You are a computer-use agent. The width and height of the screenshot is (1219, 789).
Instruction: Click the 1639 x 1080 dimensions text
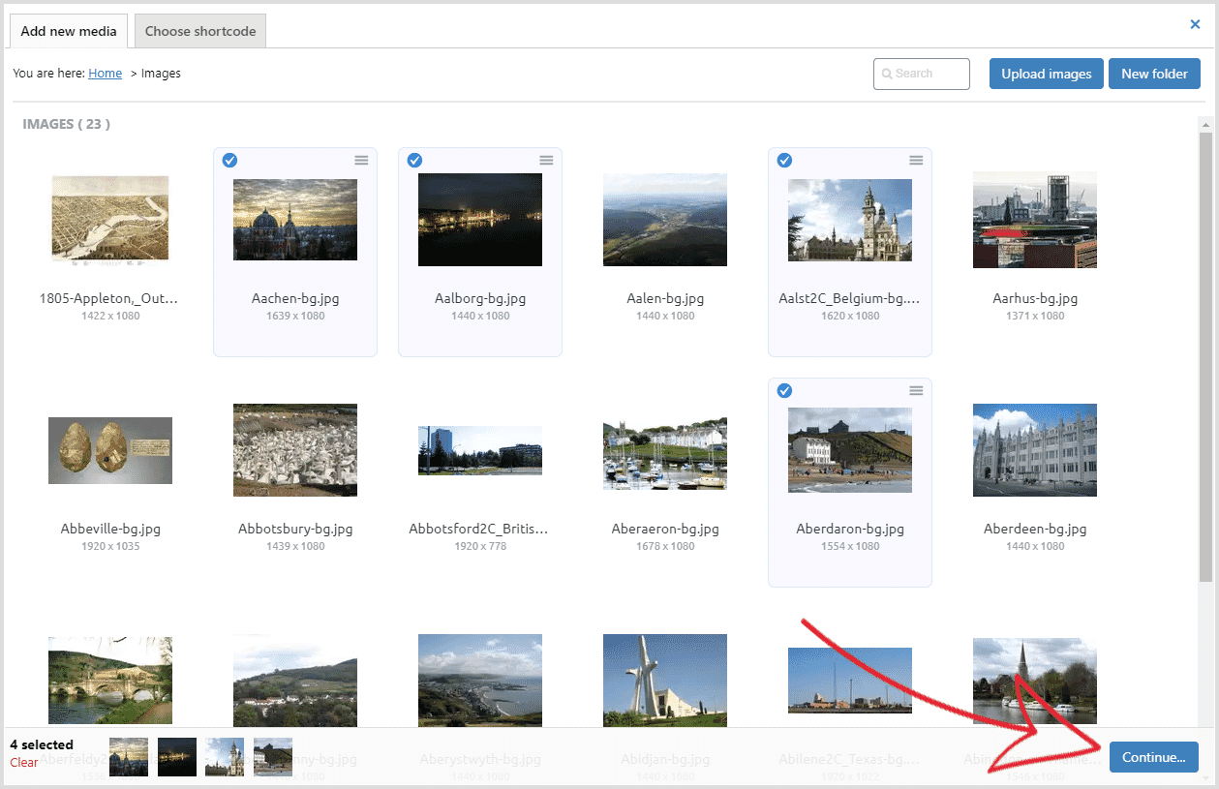pos(295,316)
